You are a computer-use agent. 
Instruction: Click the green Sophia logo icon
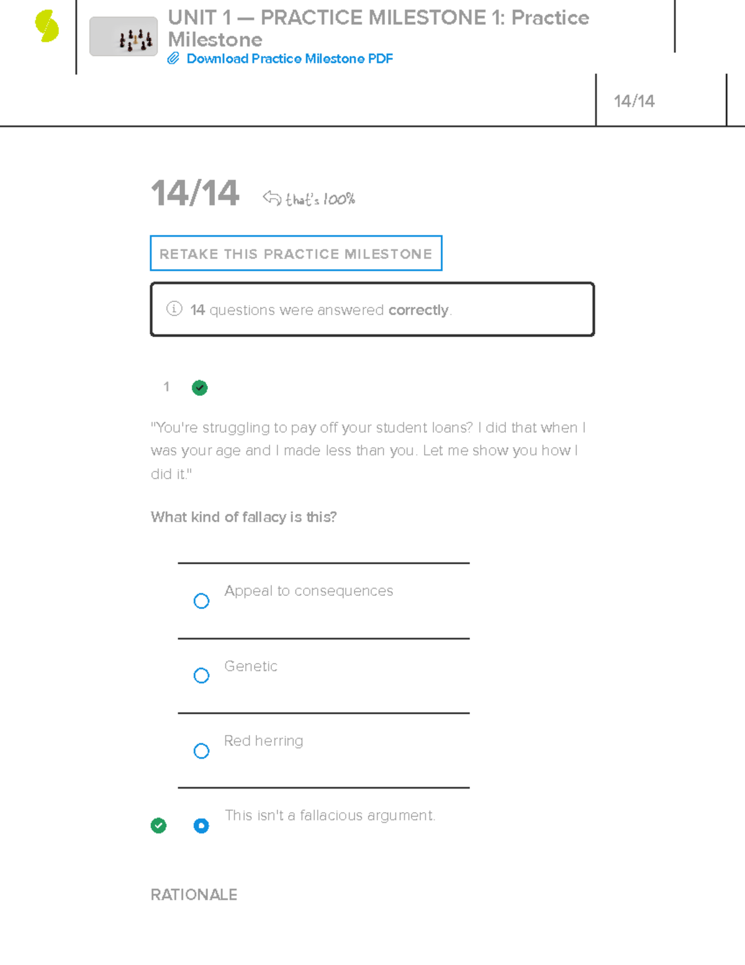(47, 27)
